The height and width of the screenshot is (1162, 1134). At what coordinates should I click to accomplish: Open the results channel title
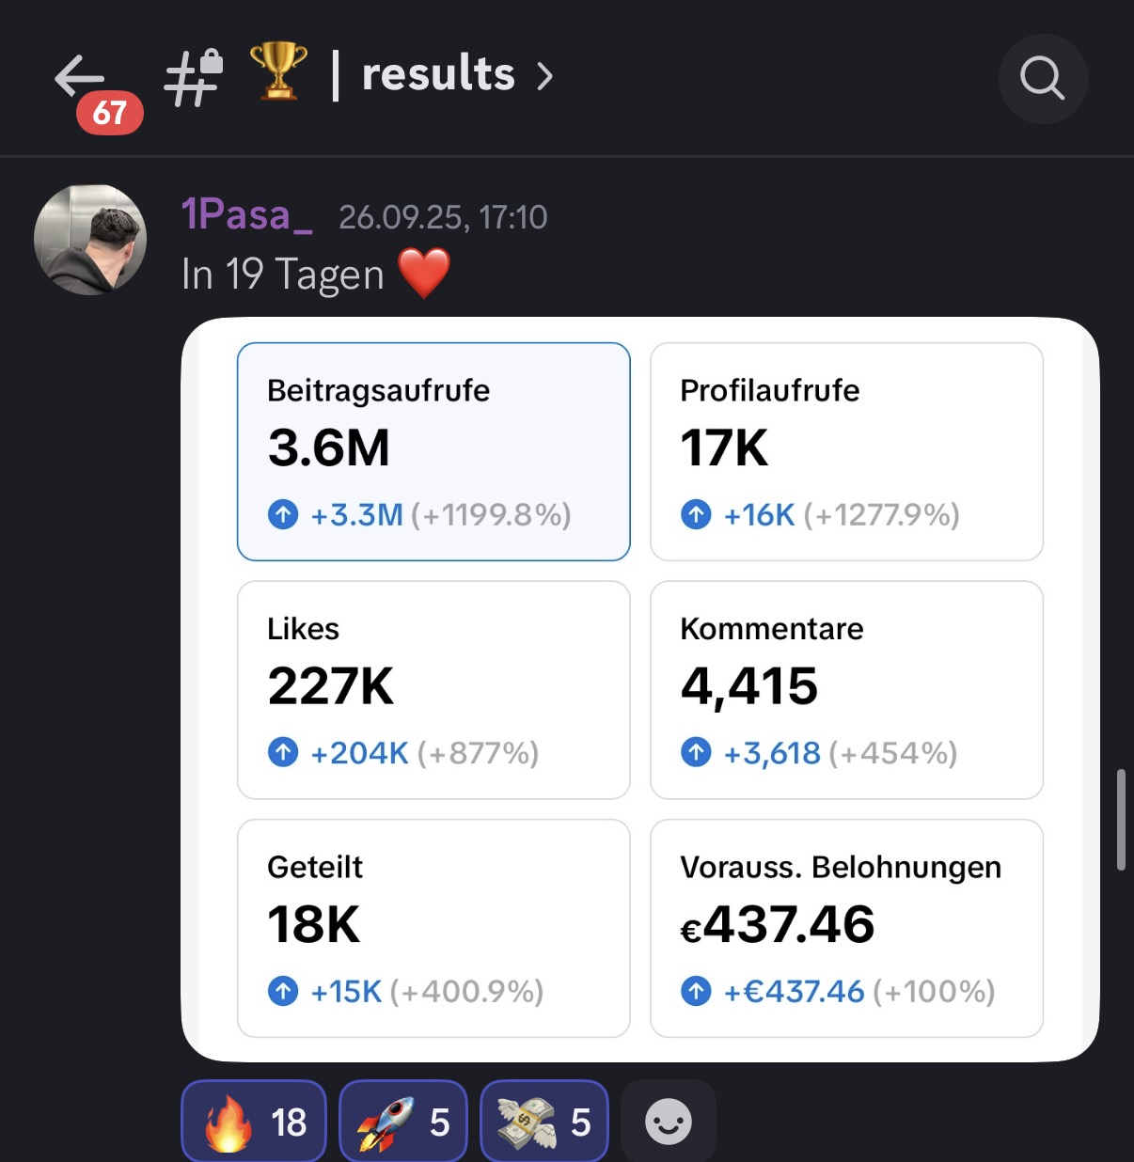coord(438,74)
